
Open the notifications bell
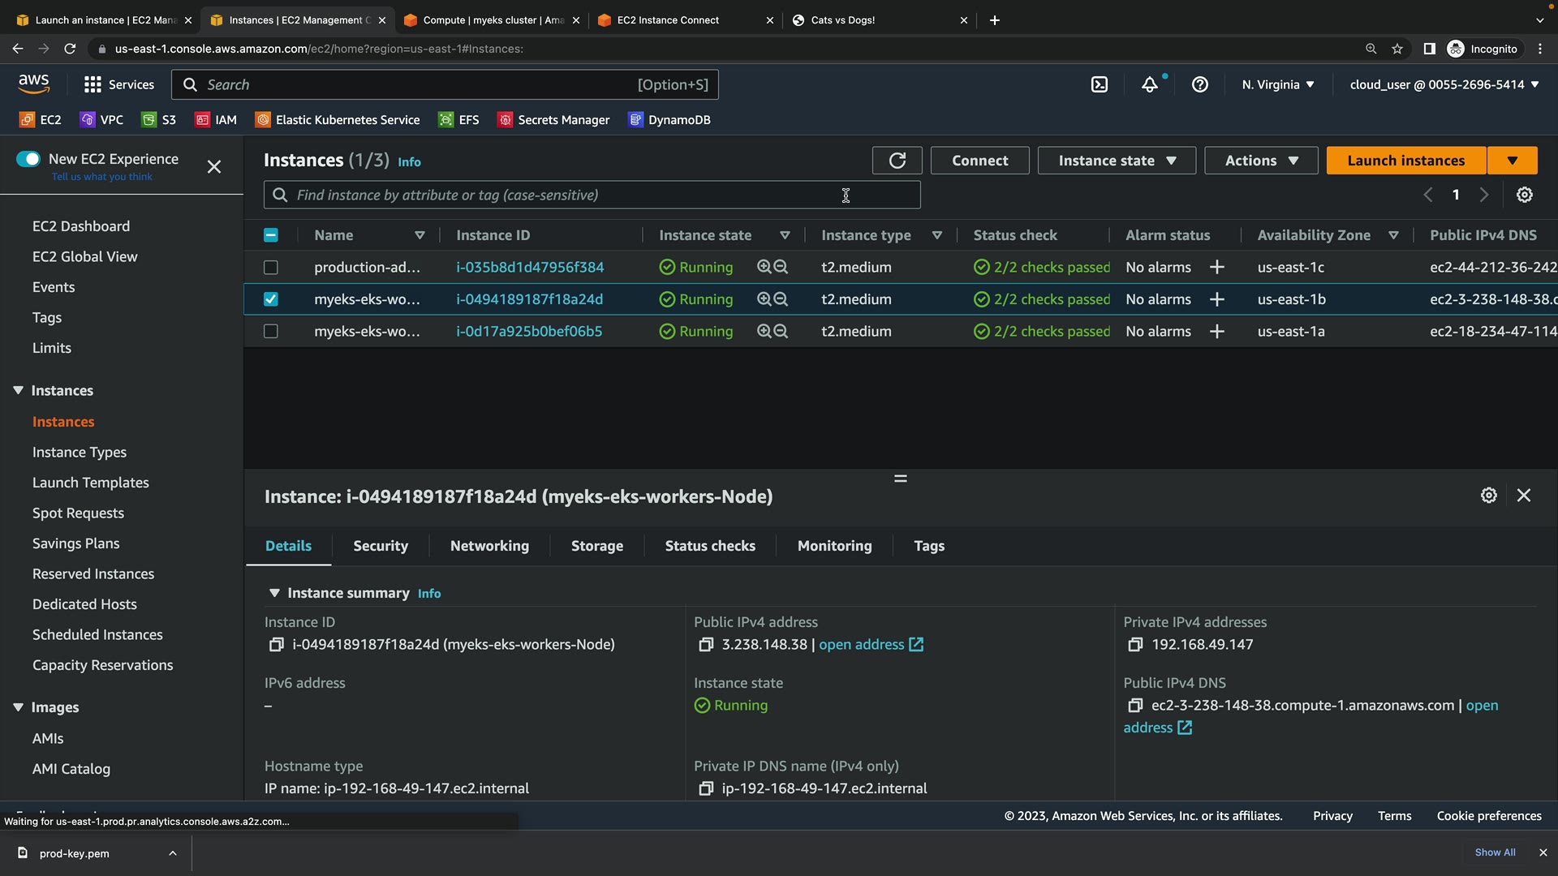pyautogui.click(x=1150, y=84)
